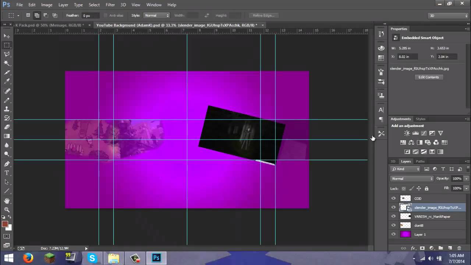Hide the VANISH_rc_HankPaper layer
Image resolution: width=471 pixels, height=265 pixels.
coord(393,216)
